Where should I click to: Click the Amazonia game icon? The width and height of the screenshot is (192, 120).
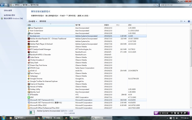[x=29, y=47]
